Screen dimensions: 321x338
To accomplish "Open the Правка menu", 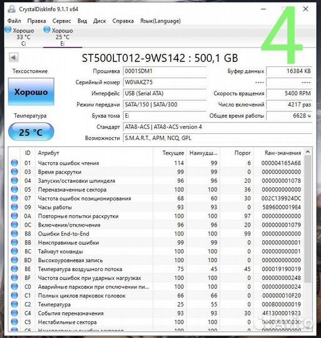I will click(36, 21).
